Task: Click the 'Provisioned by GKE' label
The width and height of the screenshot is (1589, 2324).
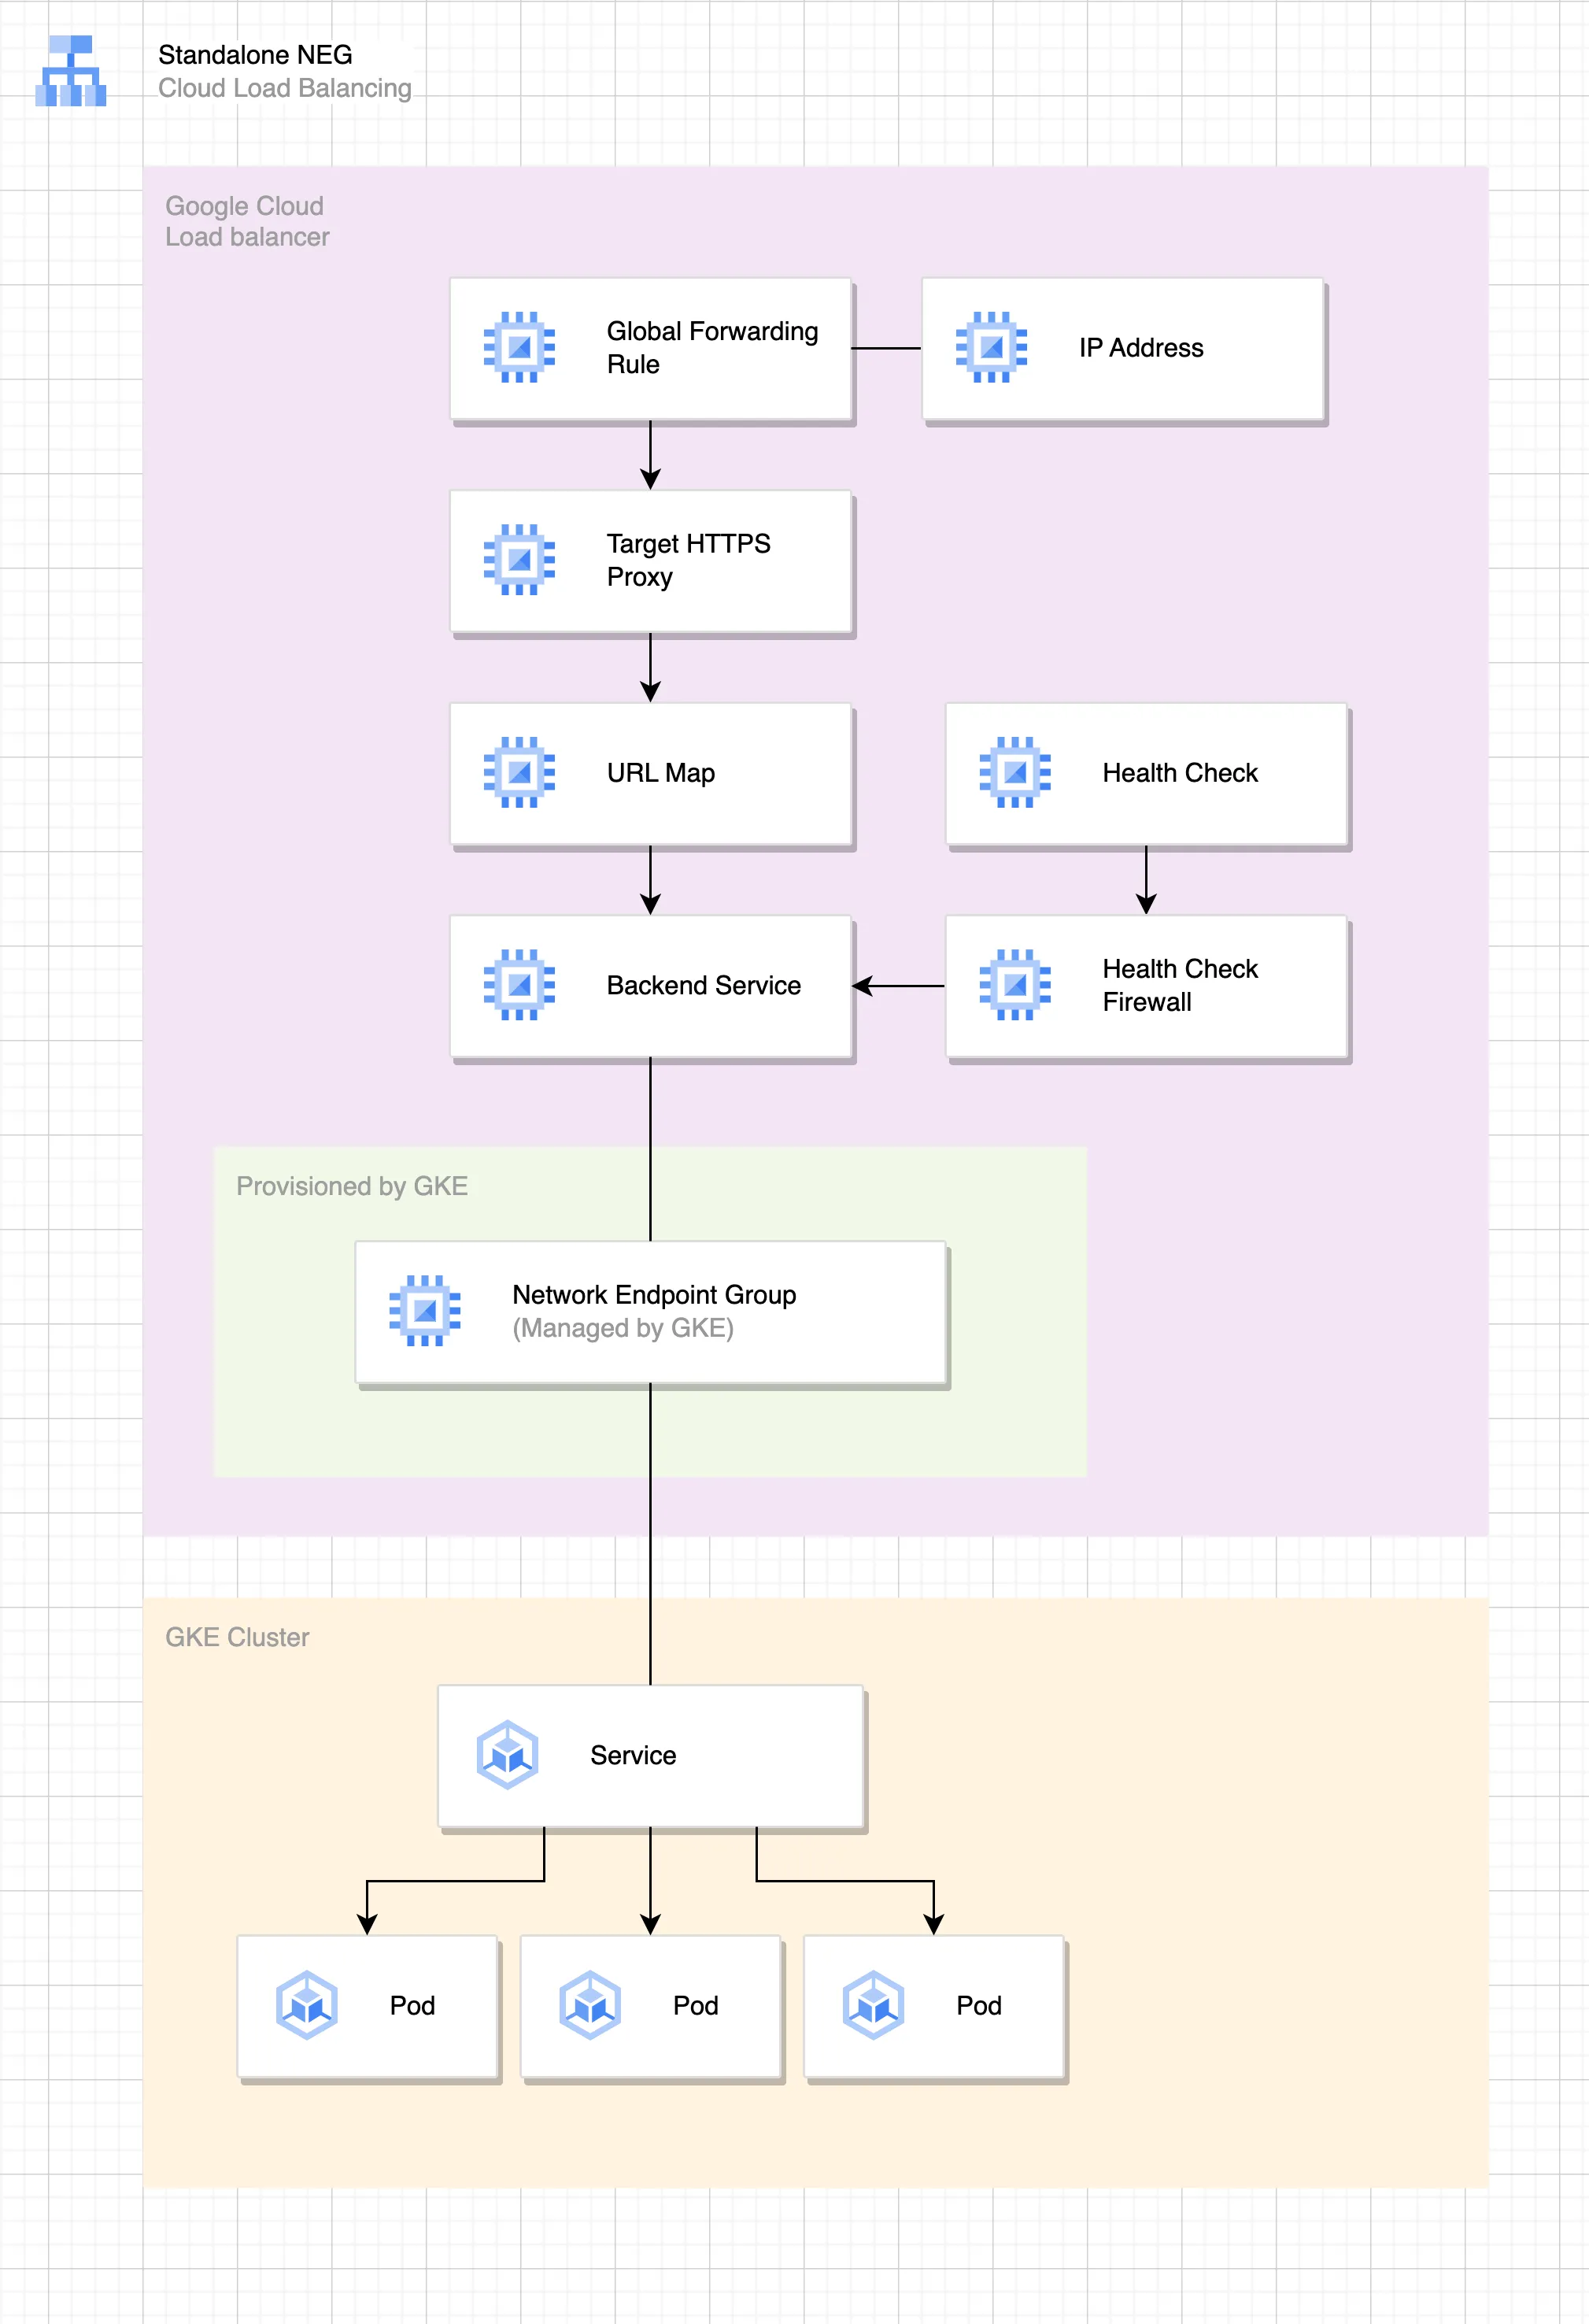Action: coord(352,1186)
